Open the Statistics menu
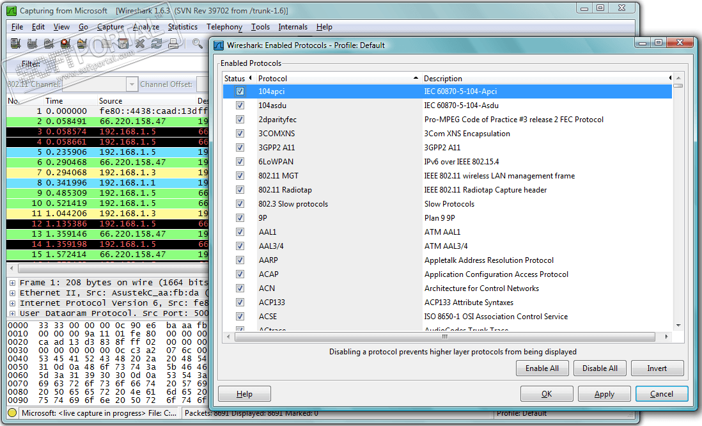The image size is (702, 426). 182,27
